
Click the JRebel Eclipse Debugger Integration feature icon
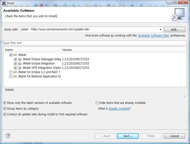(x=20, y=59)
